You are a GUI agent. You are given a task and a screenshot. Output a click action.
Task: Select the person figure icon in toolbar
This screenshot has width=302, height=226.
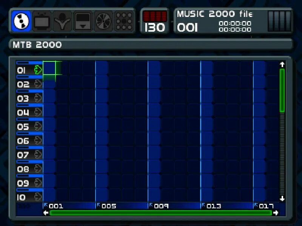pyautogui.click(x=62, y=21)
